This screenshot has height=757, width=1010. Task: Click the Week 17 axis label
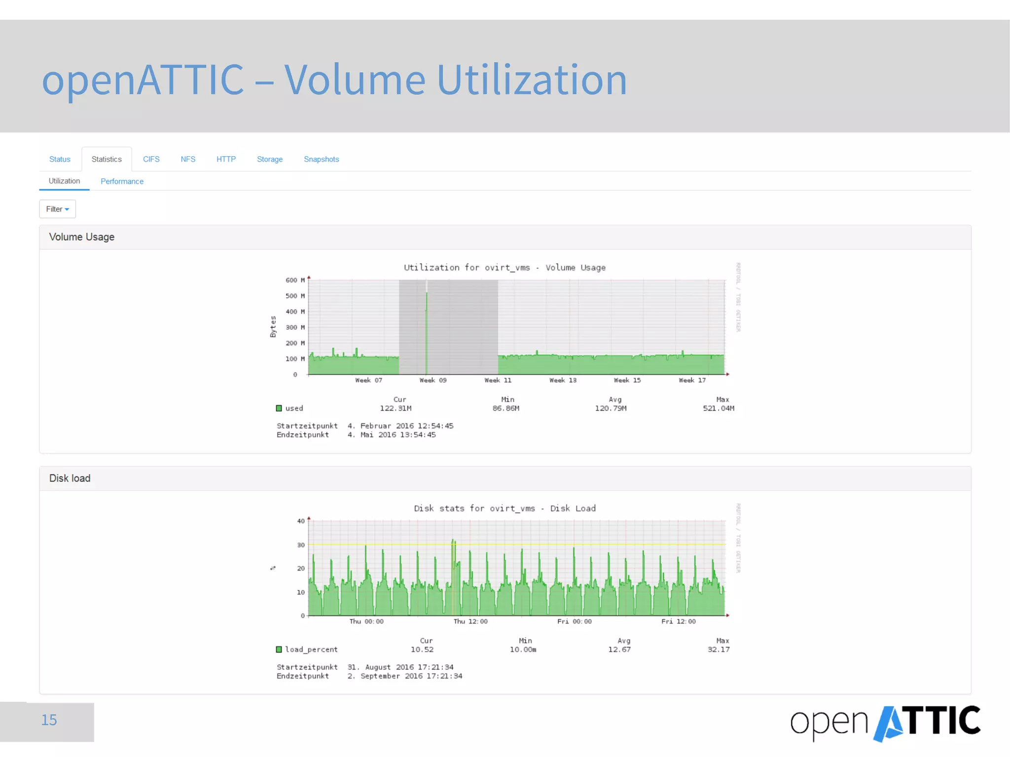tap(692, 380)
